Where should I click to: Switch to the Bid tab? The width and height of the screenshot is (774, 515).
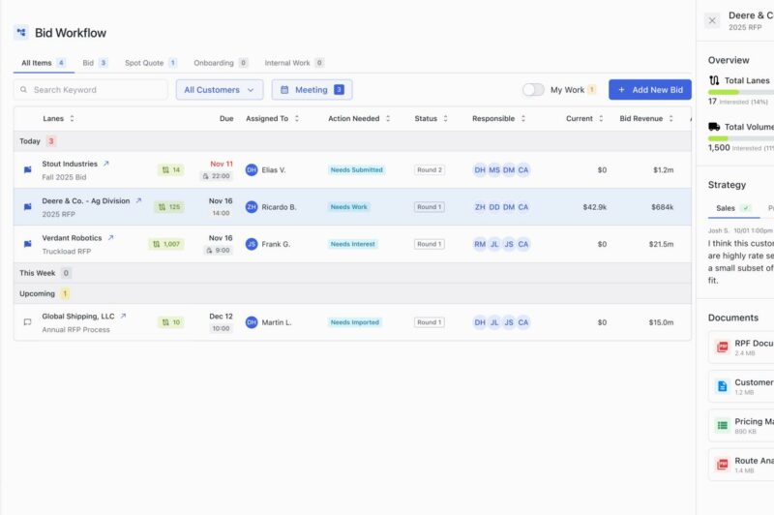tap(95, 63)
